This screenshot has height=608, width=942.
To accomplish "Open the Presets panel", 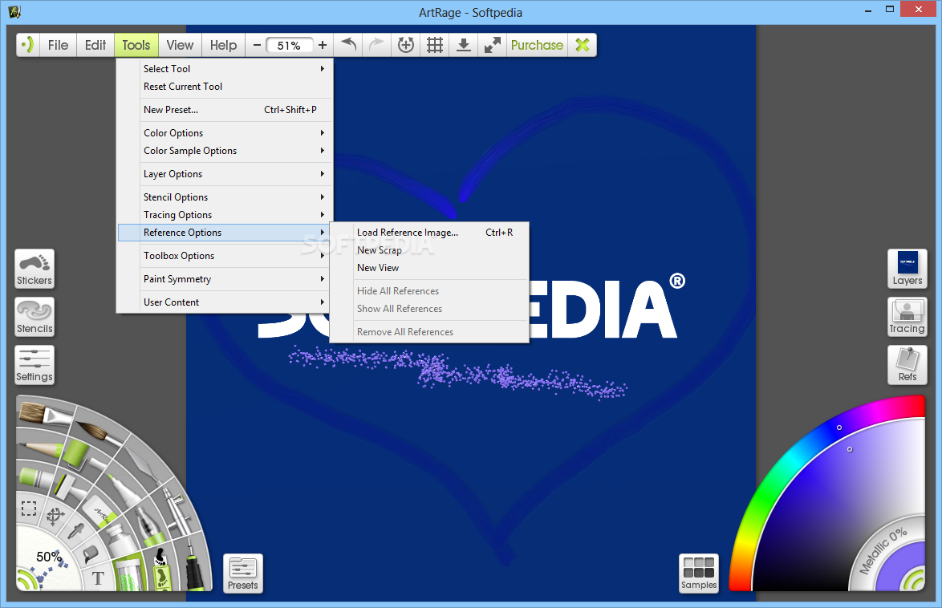I will 242,574.
